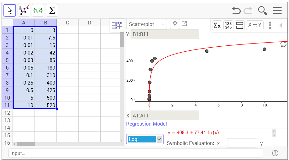Toggle the Show Data 123/345 button
Viewport: 289px width, 160px height.
point(228,26)
